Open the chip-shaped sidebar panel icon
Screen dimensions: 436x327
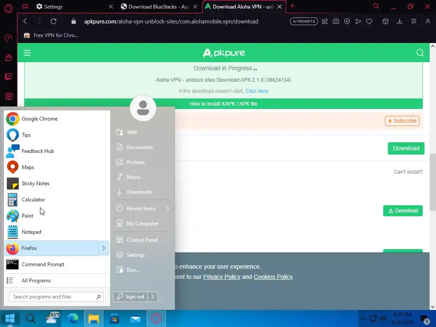9,96
